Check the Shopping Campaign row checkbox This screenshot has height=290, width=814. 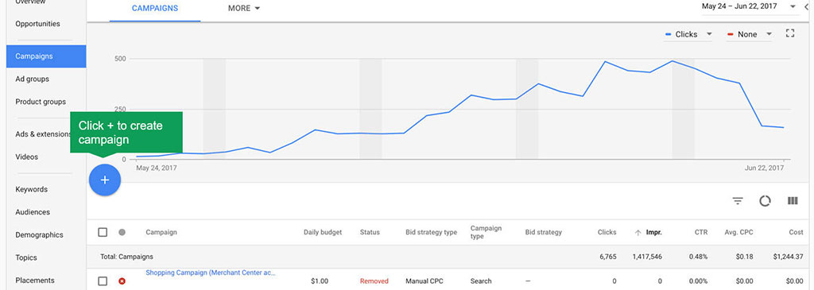pos(103,281)
